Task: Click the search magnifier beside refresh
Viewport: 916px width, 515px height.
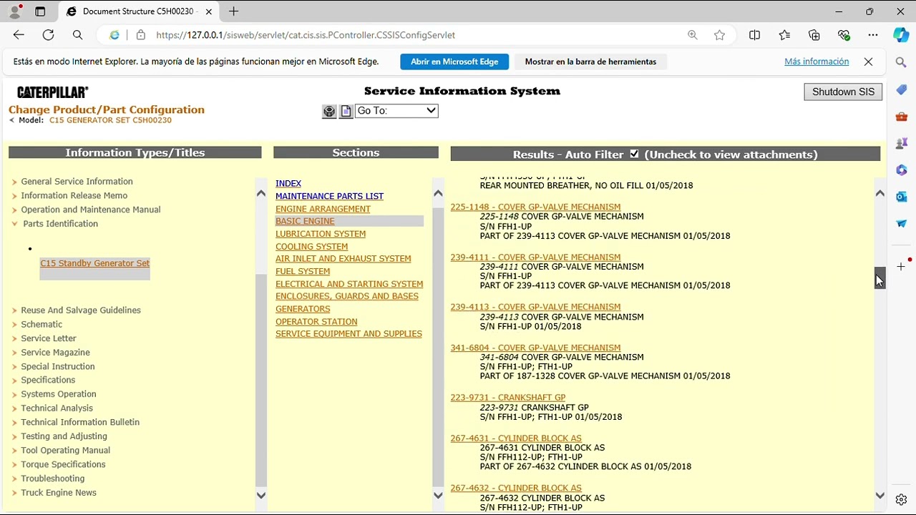Action: click(x=78, y=35)
